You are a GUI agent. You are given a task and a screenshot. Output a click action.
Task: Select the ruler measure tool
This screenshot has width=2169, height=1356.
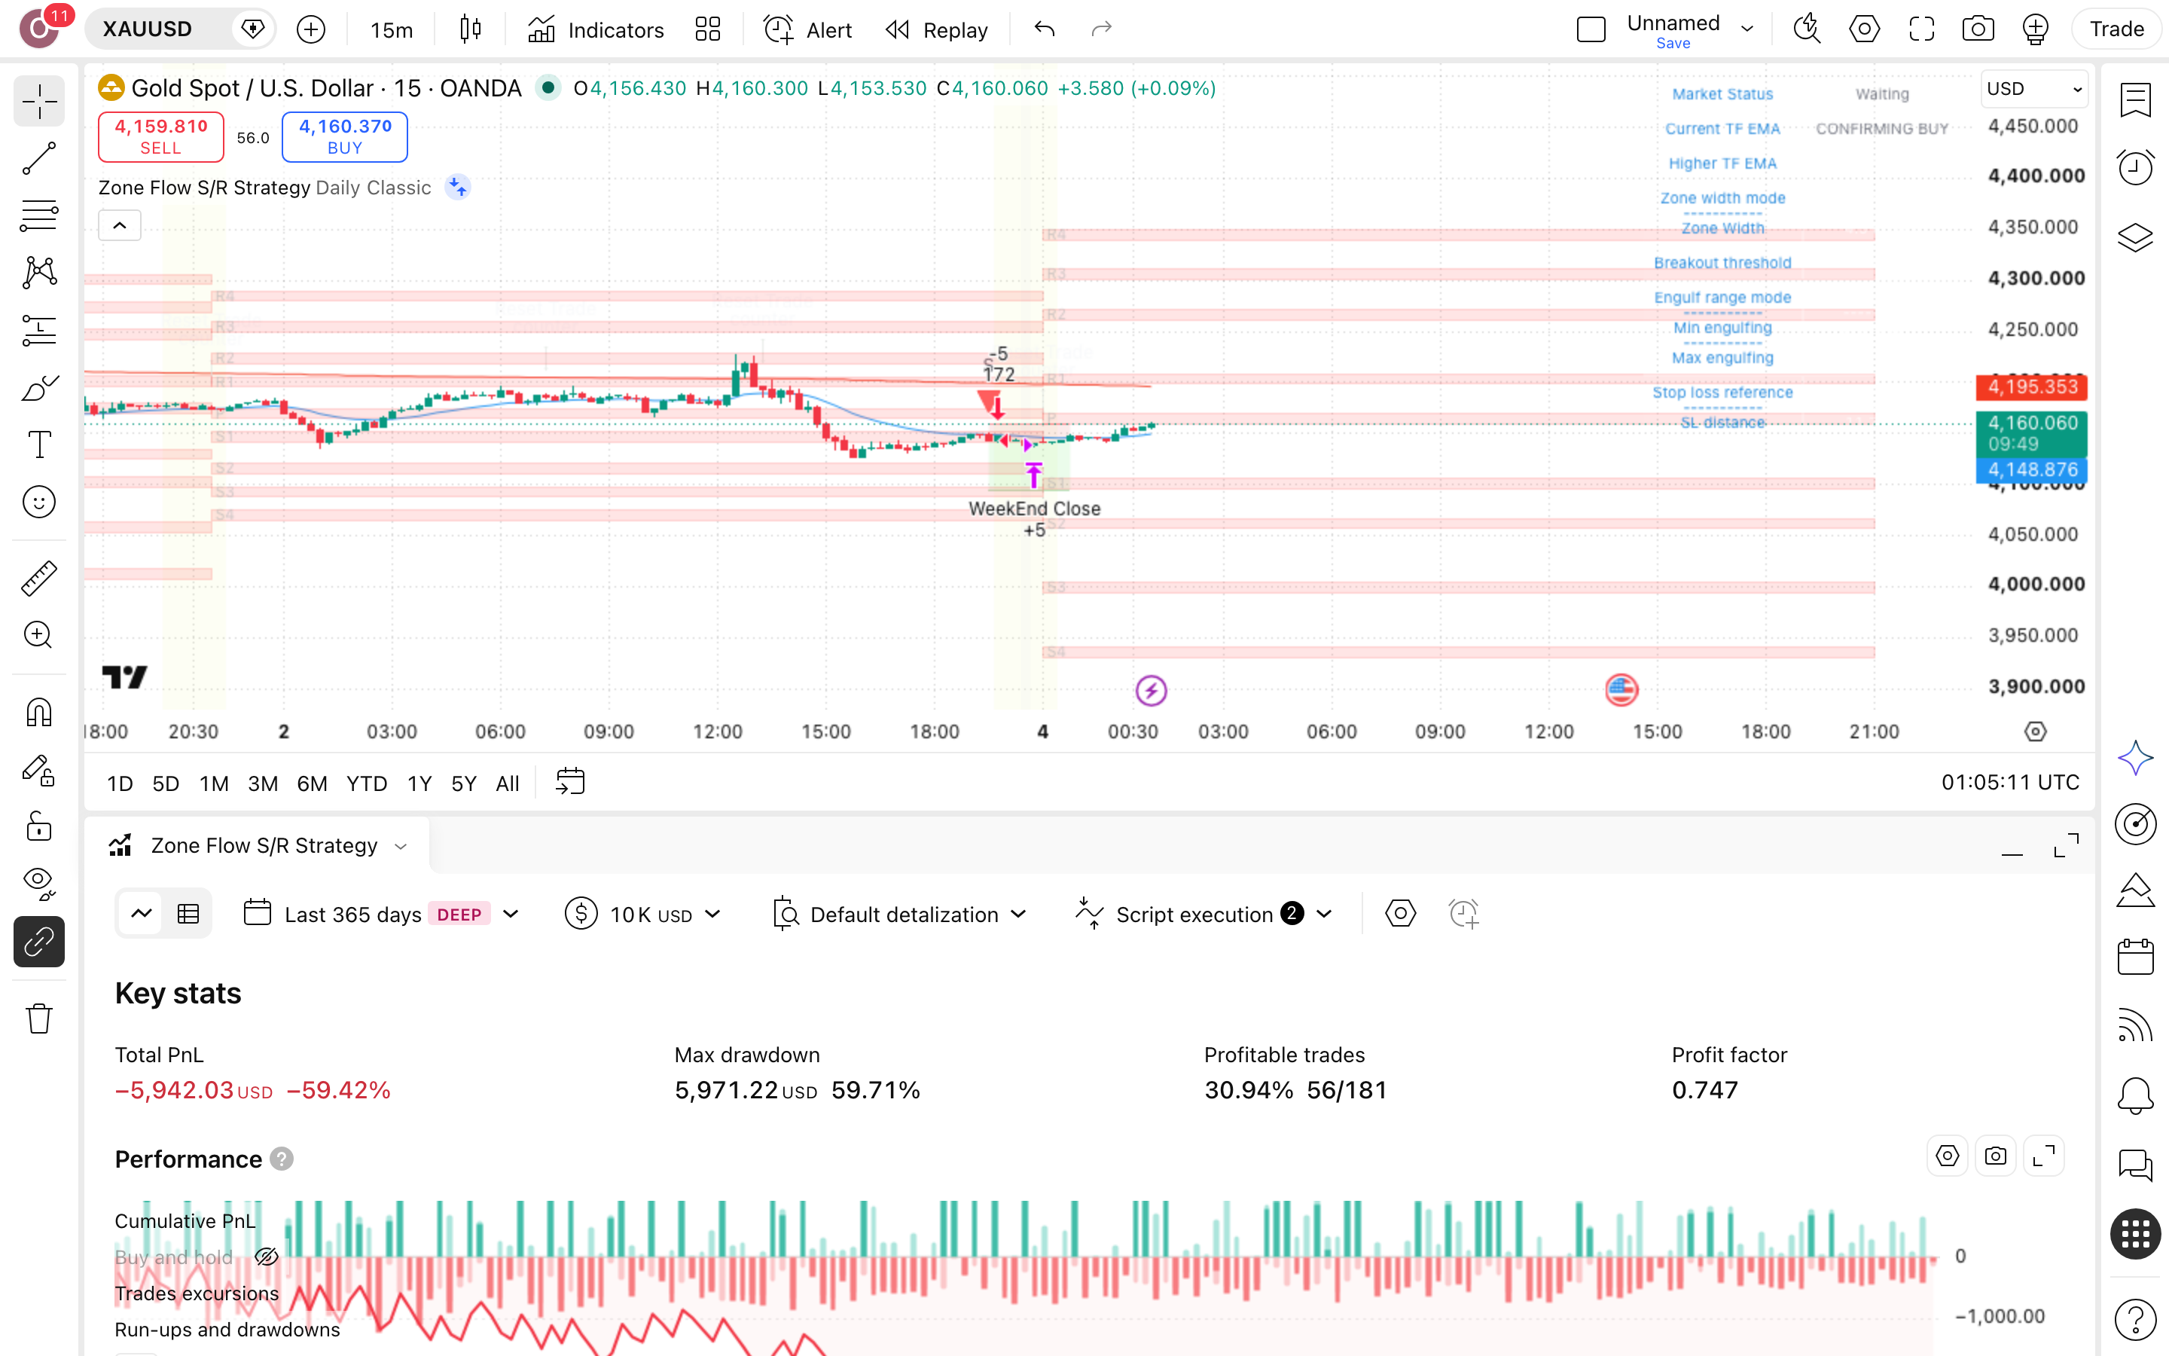[x=38, y=579]
